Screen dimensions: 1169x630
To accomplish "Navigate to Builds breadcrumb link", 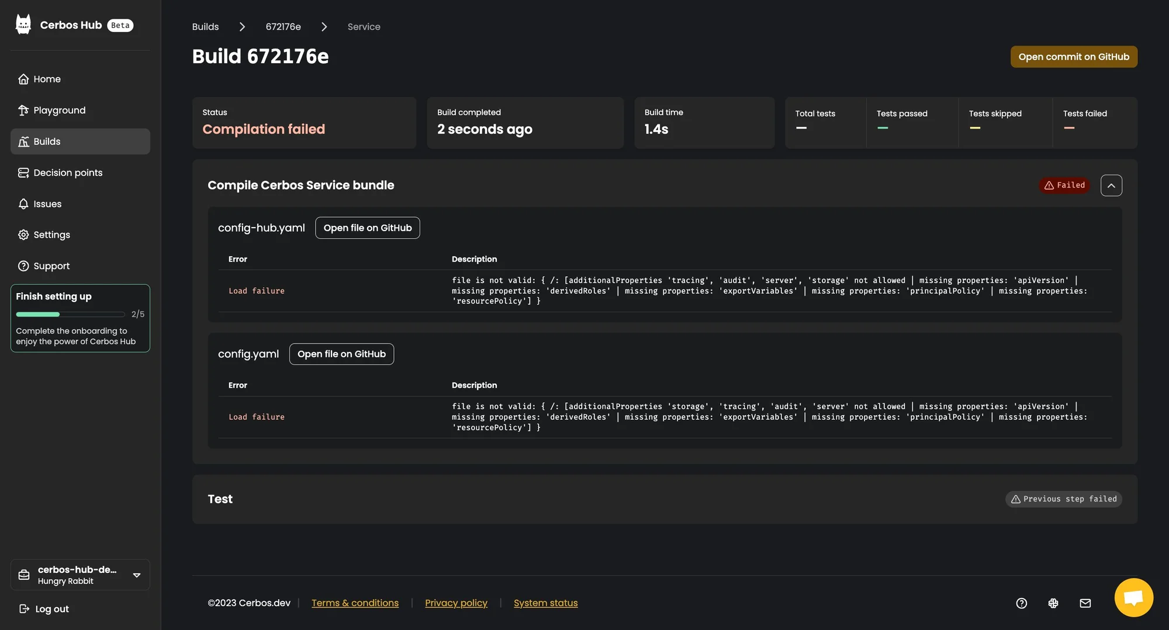I will (x=205, y=27).
